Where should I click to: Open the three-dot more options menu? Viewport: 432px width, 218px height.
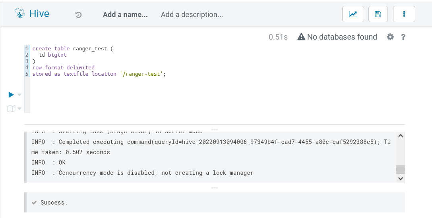[404, 14]
